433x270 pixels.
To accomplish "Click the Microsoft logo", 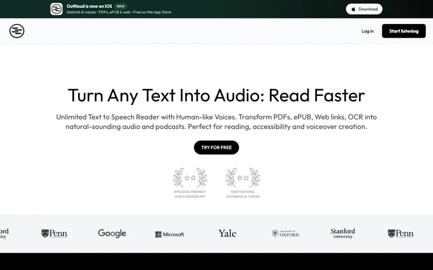I will click(x=170, y=234).
